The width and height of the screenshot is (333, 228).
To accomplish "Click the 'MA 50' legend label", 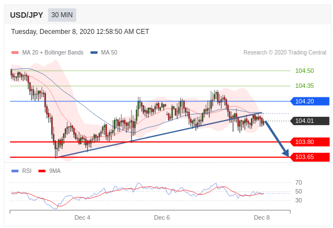I will 109,53.
